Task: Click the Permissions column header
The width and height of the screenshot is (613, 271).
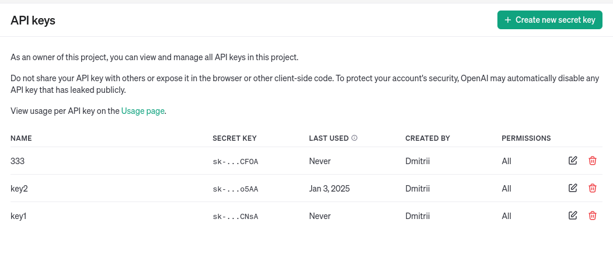Action: pyautogui.click(x=526, y=138)
